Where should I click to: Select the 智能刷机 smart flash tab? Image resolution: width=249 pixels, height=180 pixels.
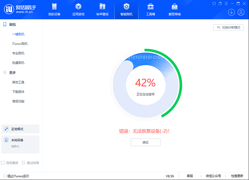coord(126,9)
